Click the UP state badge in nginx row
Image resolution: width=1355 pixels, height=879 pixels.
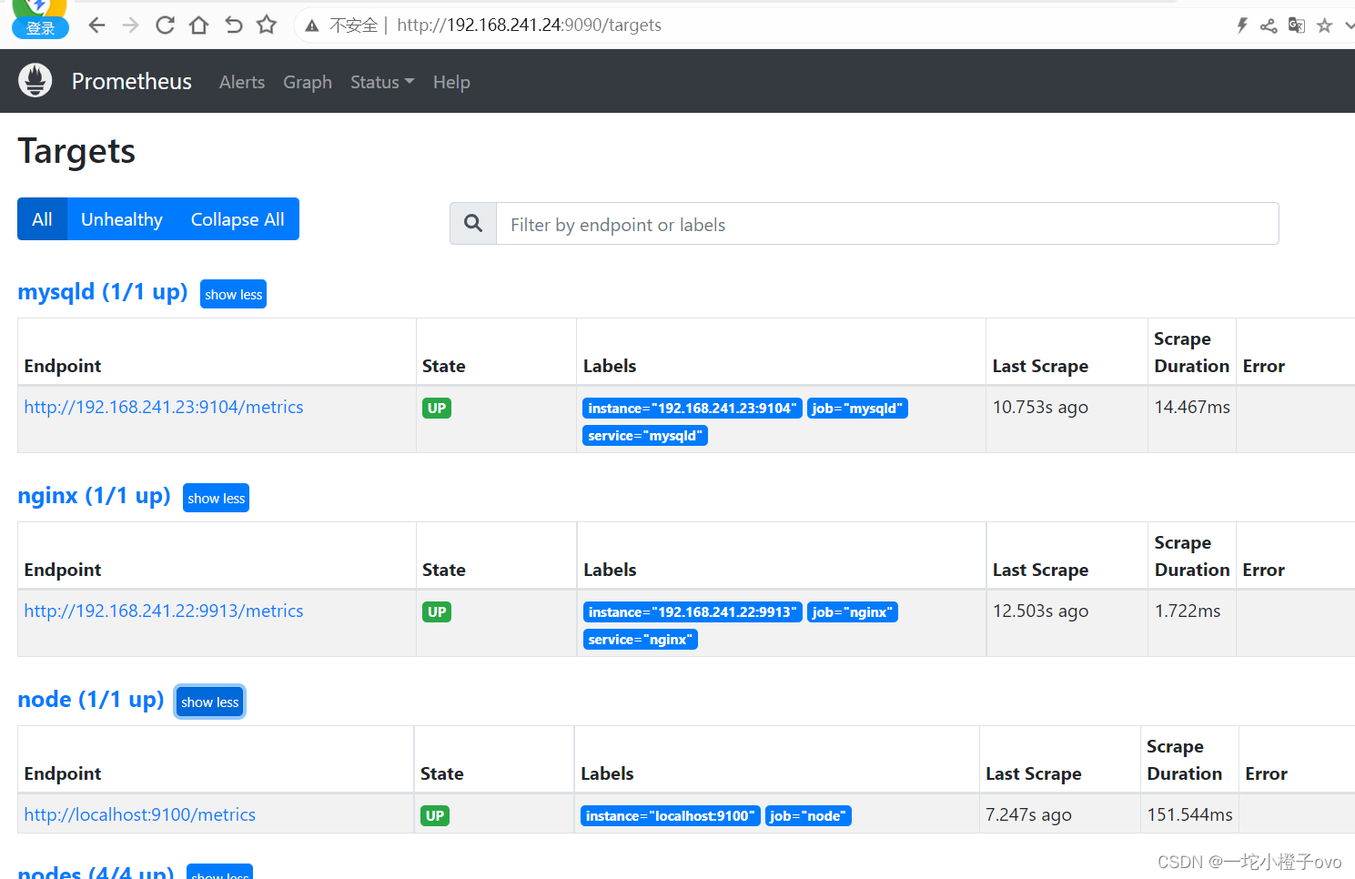(x=437, y=611)
